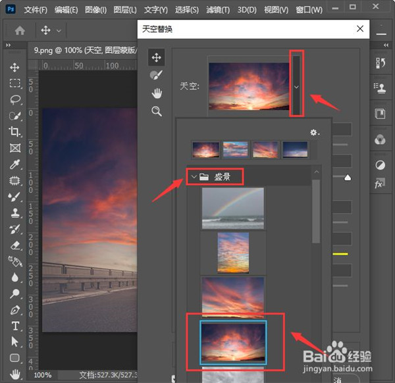Select the Eraser tool
Screen dimensions: 395x383
coord(14,245)
